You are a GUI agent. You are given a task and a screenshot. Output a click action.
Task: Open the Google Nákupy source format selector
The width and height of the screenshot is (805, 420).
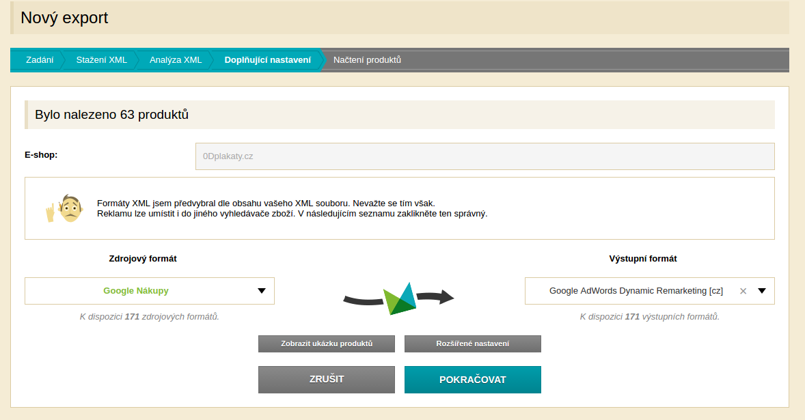[137, 291]
